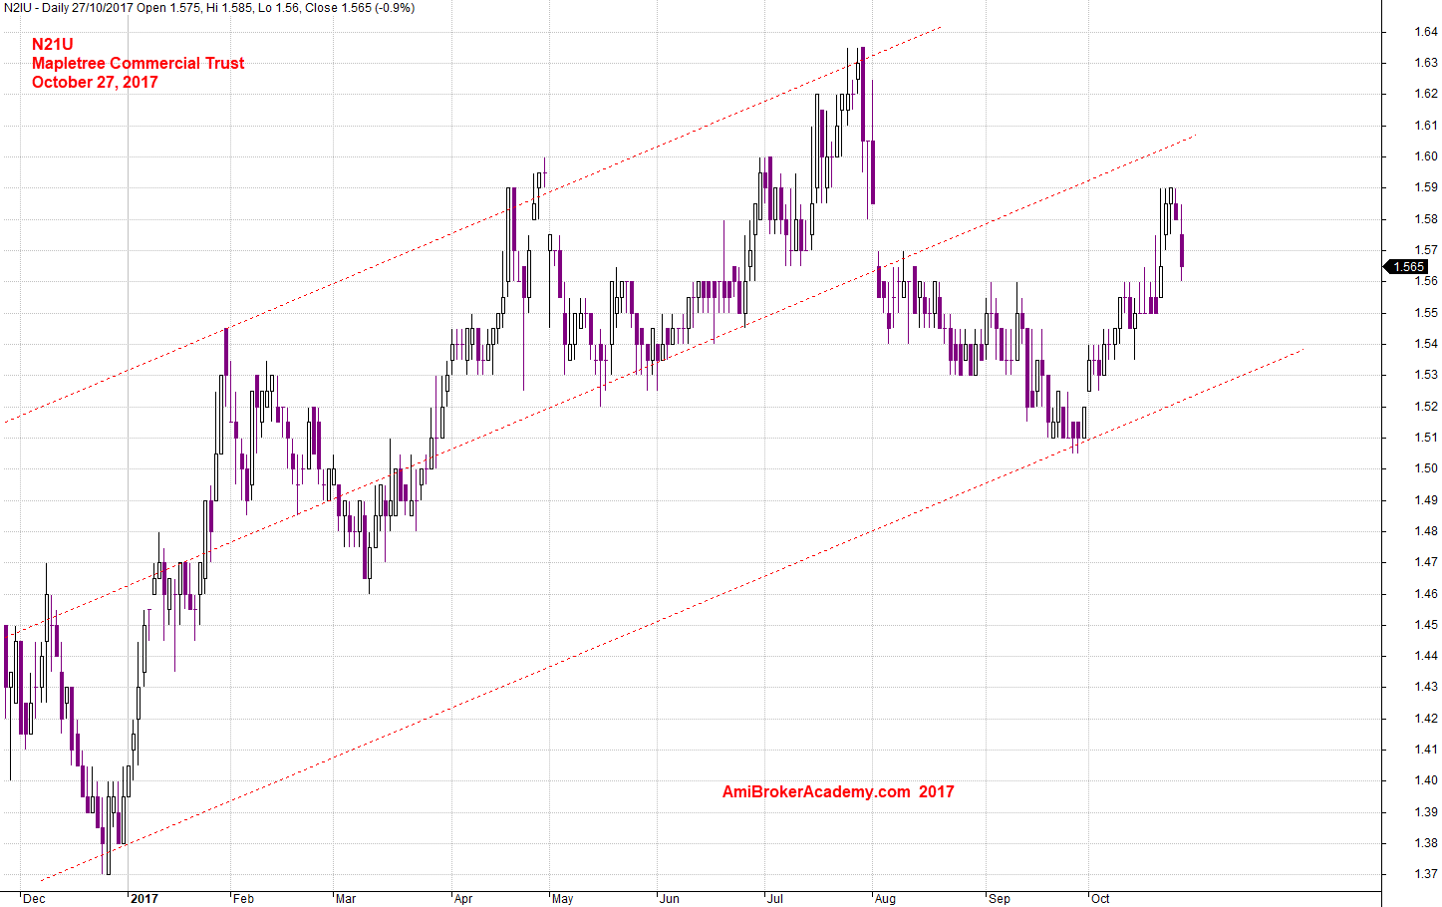Click the Mapletree Commercial Trust title

point(138,63)
